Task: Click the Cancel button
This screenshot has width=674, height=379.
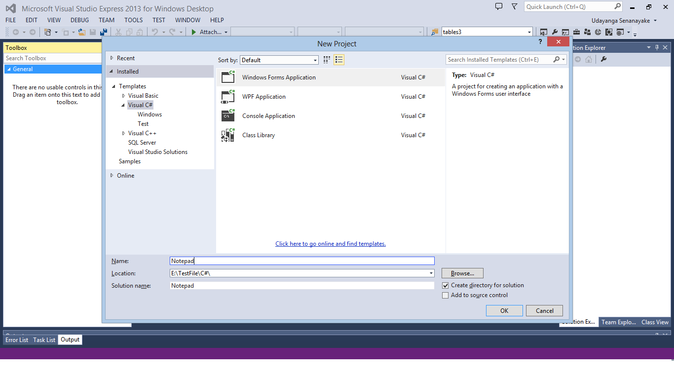Action: tap(545, 311)
